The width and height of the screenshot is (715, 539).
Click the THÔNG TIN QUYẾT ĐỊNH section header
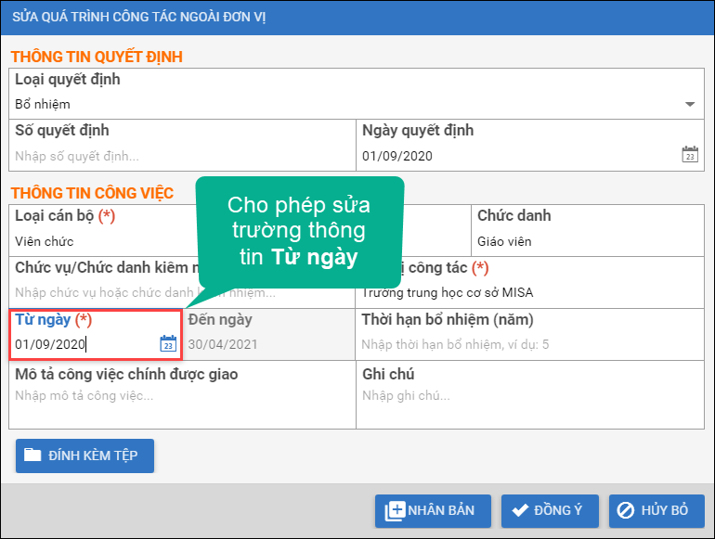tap(97, 57)
